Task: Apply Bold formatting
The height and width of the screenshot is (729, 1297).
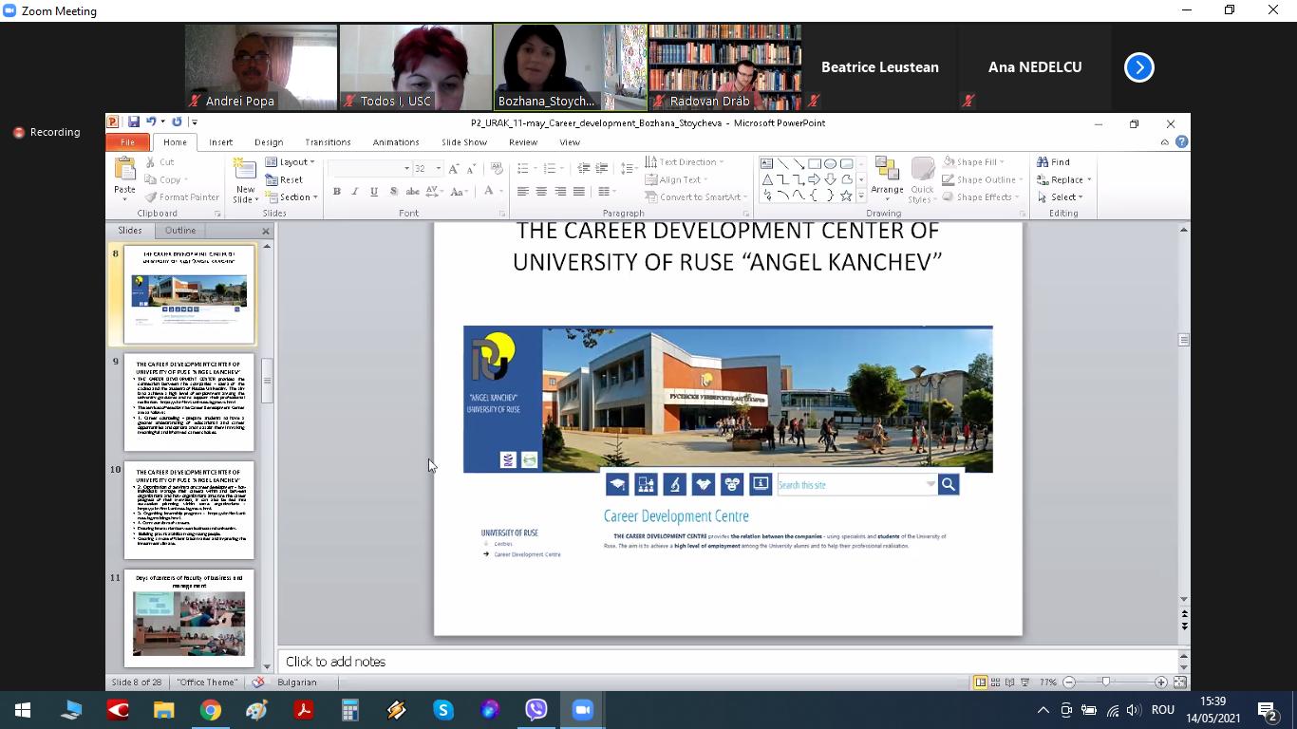Action: click(336, 192)
